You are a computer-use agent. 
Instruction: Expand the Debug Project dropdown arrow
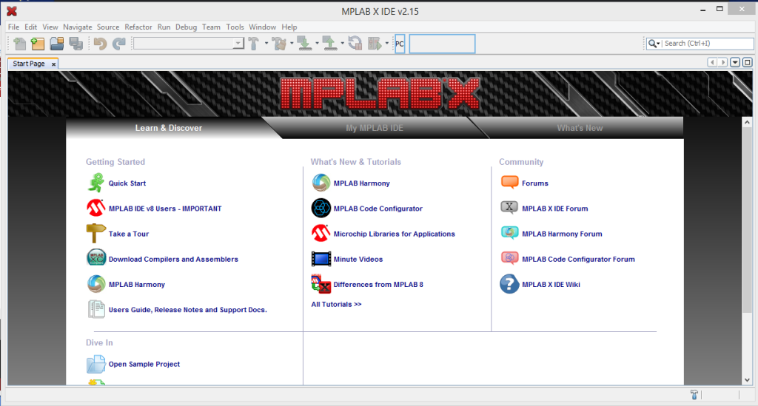pyautogui.click(x=386, y=44)
